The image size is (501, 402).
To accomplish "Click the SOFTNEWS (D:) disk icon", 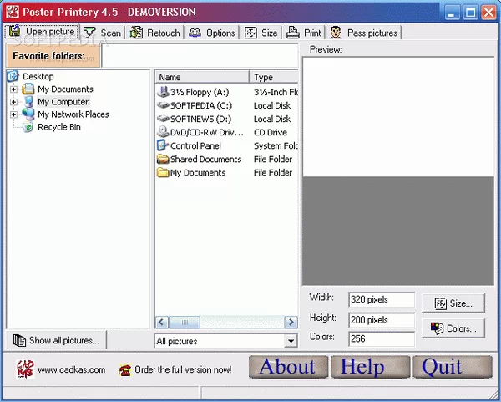I will 163,119.
